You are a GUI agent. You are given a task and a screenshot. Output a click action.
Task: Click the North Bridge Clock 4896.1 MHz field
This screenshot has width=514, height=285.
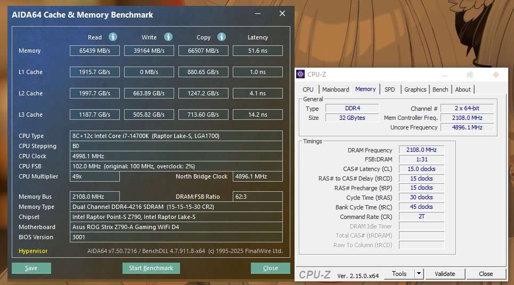(258, 176)
